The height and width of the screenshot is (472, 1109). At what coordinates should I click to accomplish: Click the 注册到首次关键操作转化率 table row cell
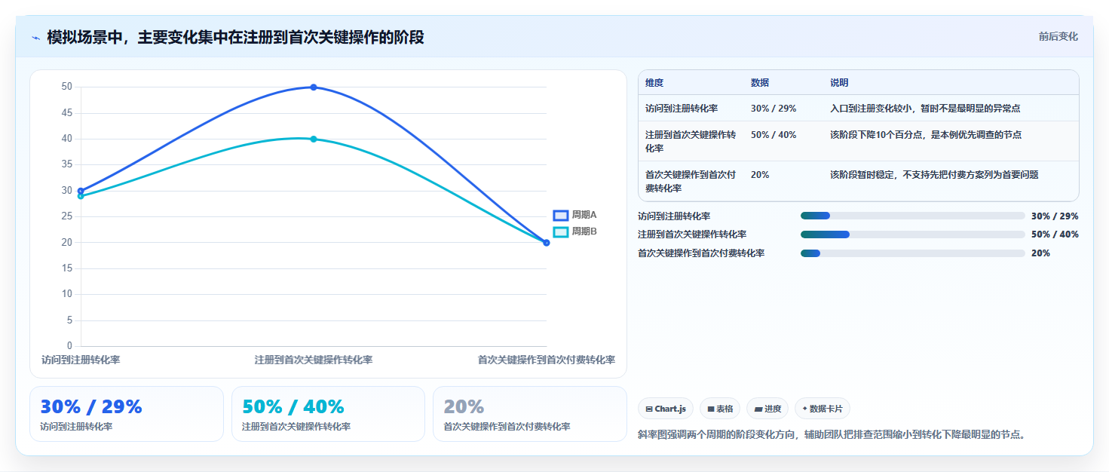(691, 141)
